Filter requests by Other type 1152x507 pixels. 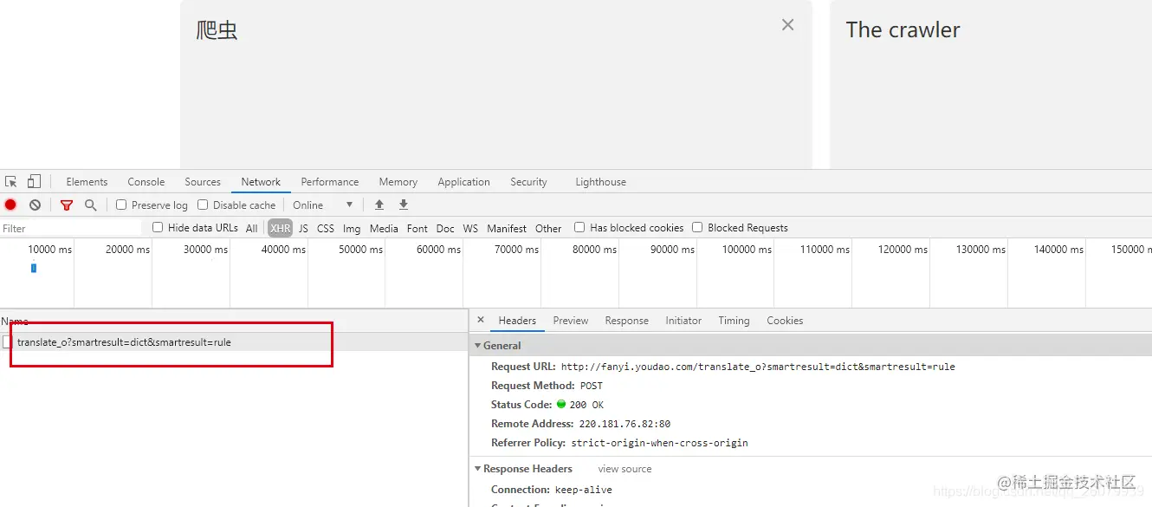click(548, 229)
